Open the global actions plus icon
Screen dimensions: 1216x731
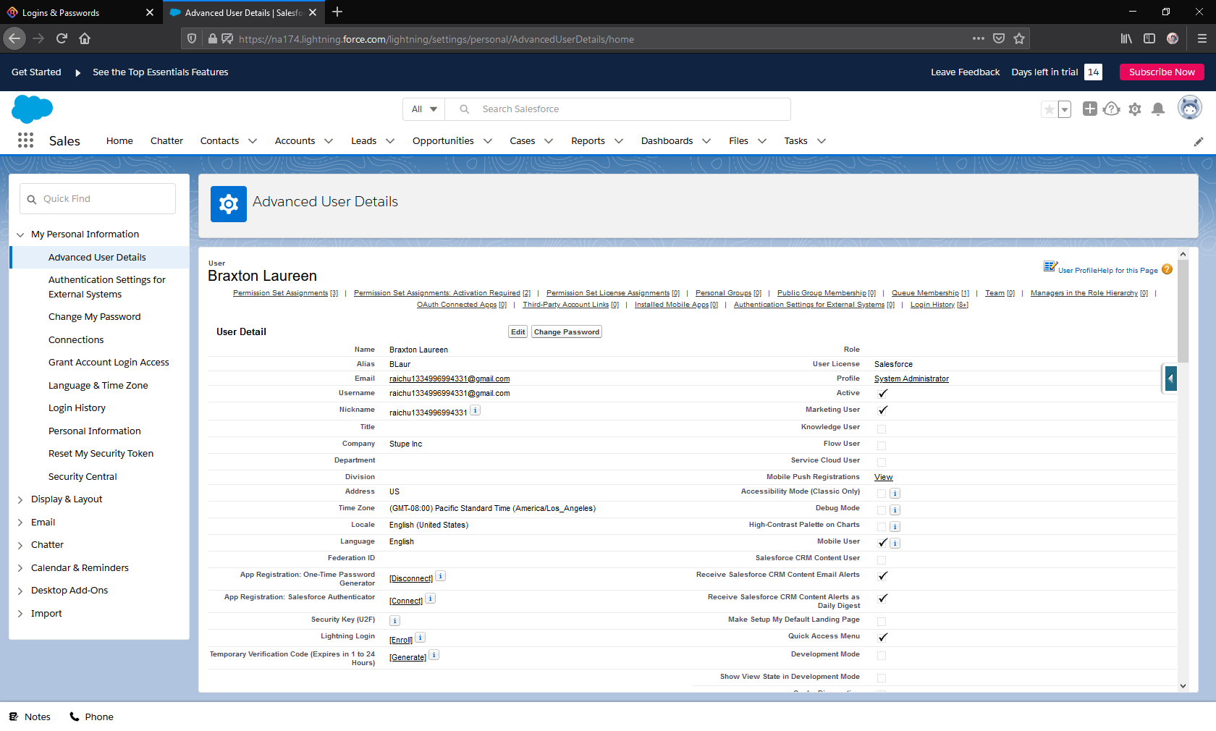coord(1089,109)
